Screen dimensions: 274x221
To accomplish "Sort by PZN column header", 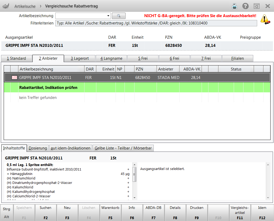I will coord(145,69).
